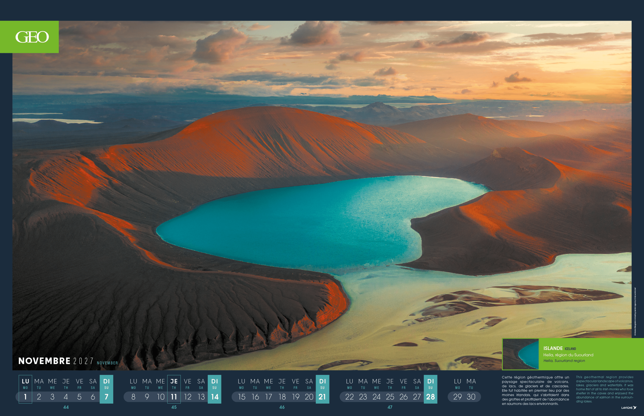Click Sunday 21 highlighted date
644x416 pixels.
[x=323, y=397]
